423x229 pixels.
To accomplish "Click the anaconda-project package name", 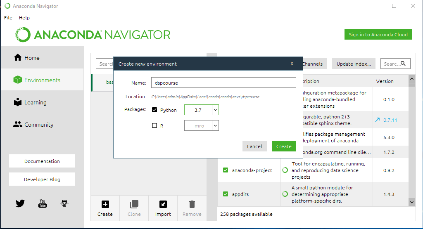I will click(252, 170).
